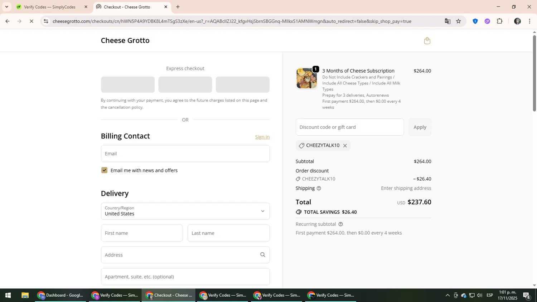Open the recurring subtotal help icon
The width and height of the screenshot is (537, 302).
(x=340, y=224)
